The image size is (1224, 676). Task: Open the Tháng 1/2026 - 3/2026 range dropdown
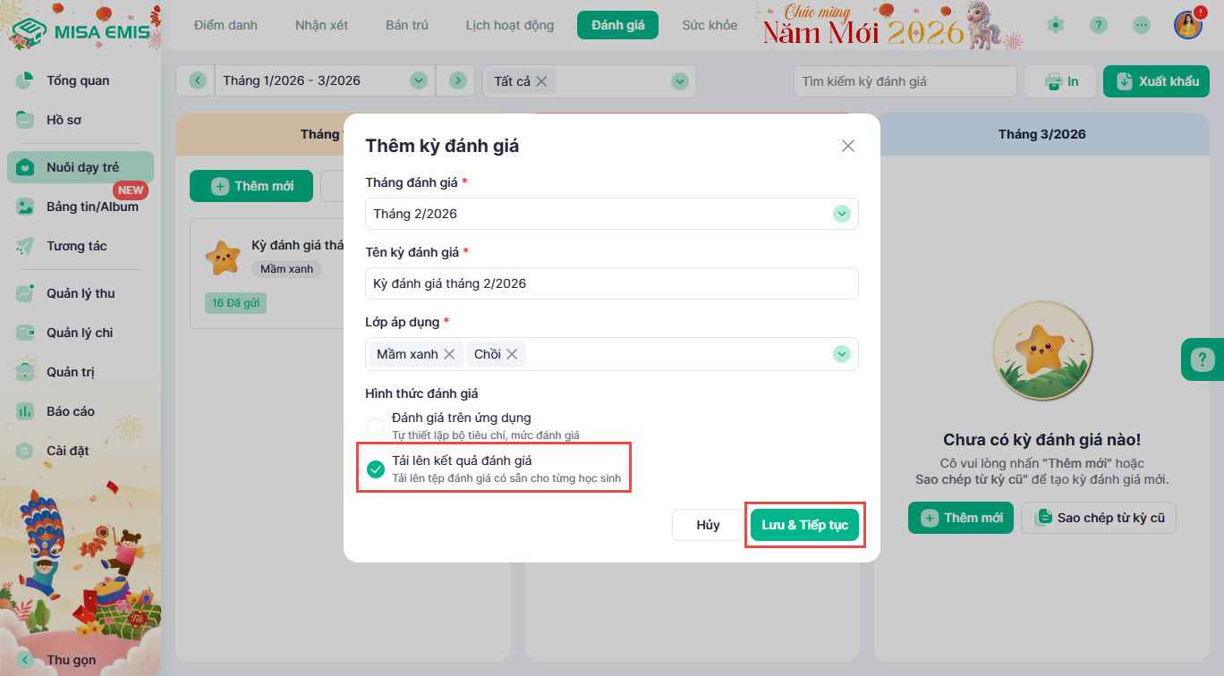(418, 80)
